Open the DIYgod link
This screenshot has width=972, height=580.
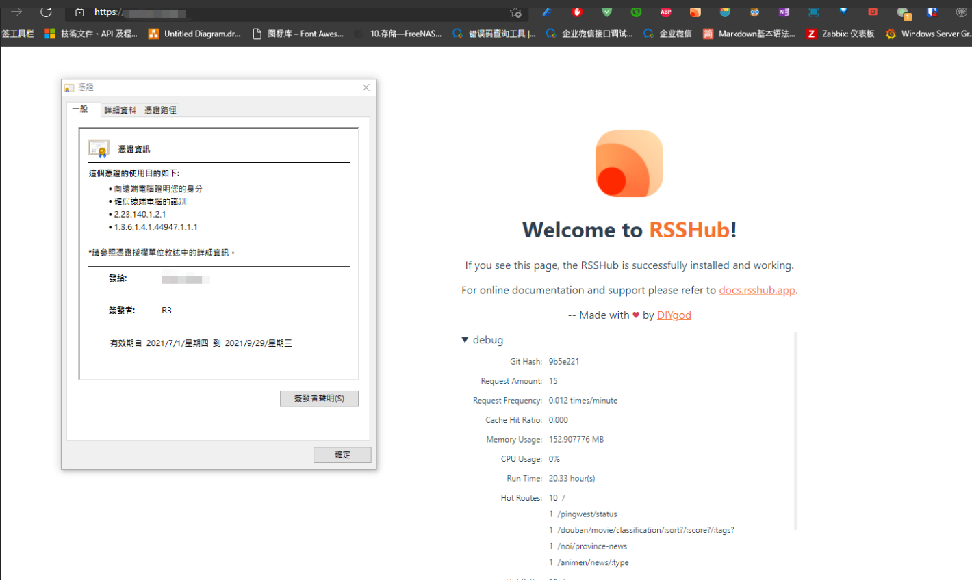674,315
